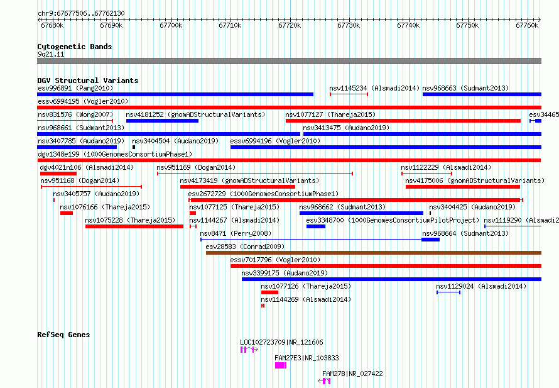Click nsv3407785 (Audano2019) blue bar
559x388 pixels.
(77, 147)
